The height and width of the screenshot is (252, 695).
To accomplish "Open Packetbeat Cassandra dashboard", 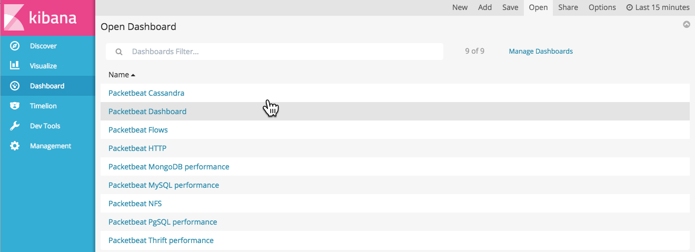I will pyautogui.click(x=146, y=93).
